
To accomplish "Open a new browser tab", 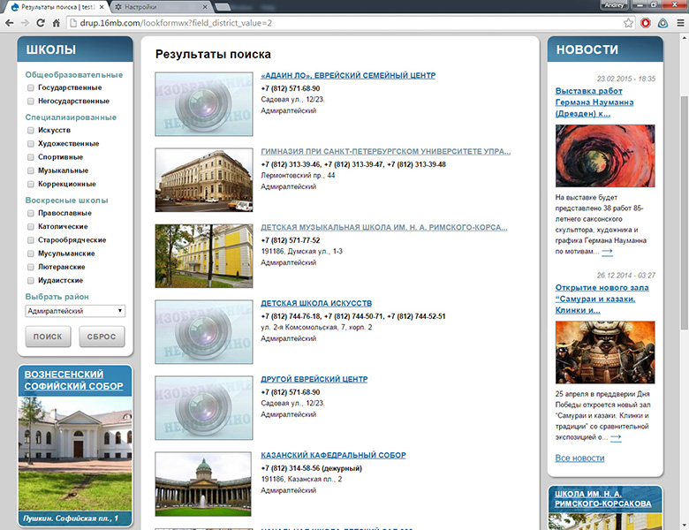I will (223, 7).
